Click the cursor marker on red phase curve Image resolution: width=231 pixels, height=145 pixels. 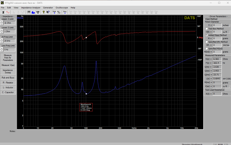pos(86,38)
